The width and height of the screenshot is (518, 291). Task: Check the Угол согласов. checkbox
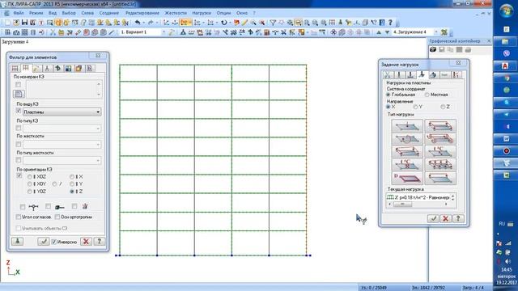(x=19, y=217)
